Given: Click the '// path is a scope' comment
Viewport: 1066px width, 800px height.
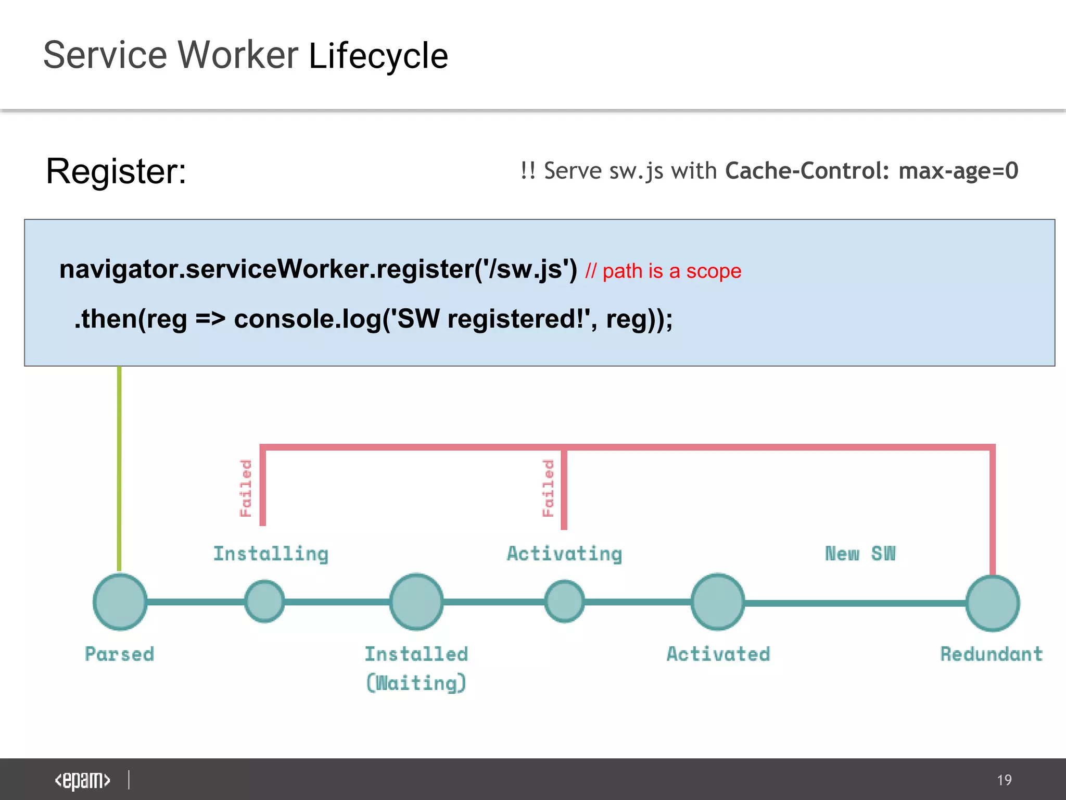Looking at the screenshot, I should pyautogui.click(x=663, y=271).
